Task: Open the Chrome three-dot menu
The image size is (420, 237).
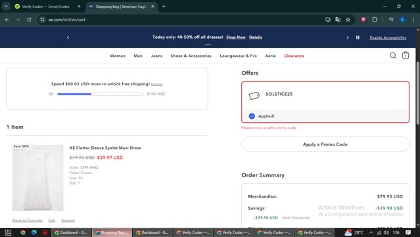Action: [413, 20]
